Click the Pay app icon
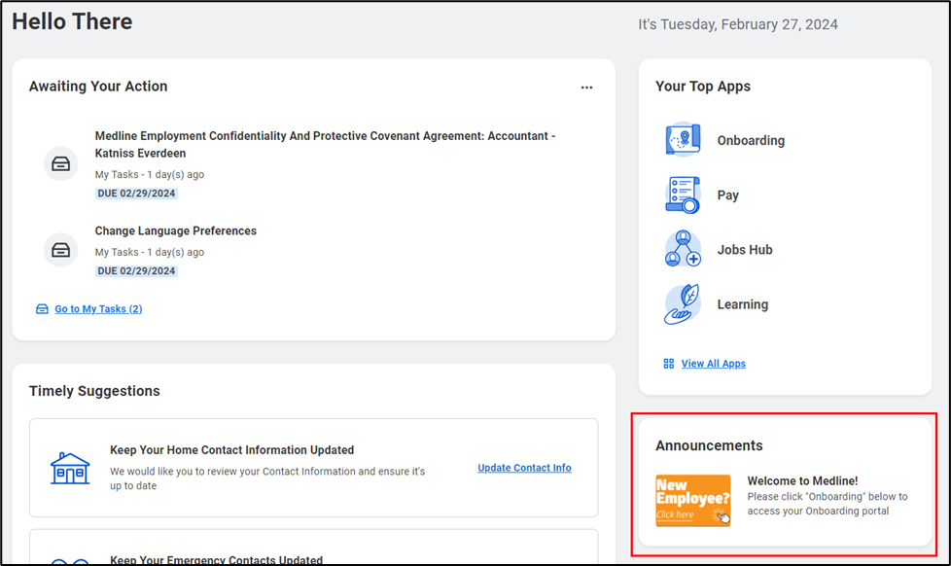This screenshot has width=951, height=566. pos(683,195)
